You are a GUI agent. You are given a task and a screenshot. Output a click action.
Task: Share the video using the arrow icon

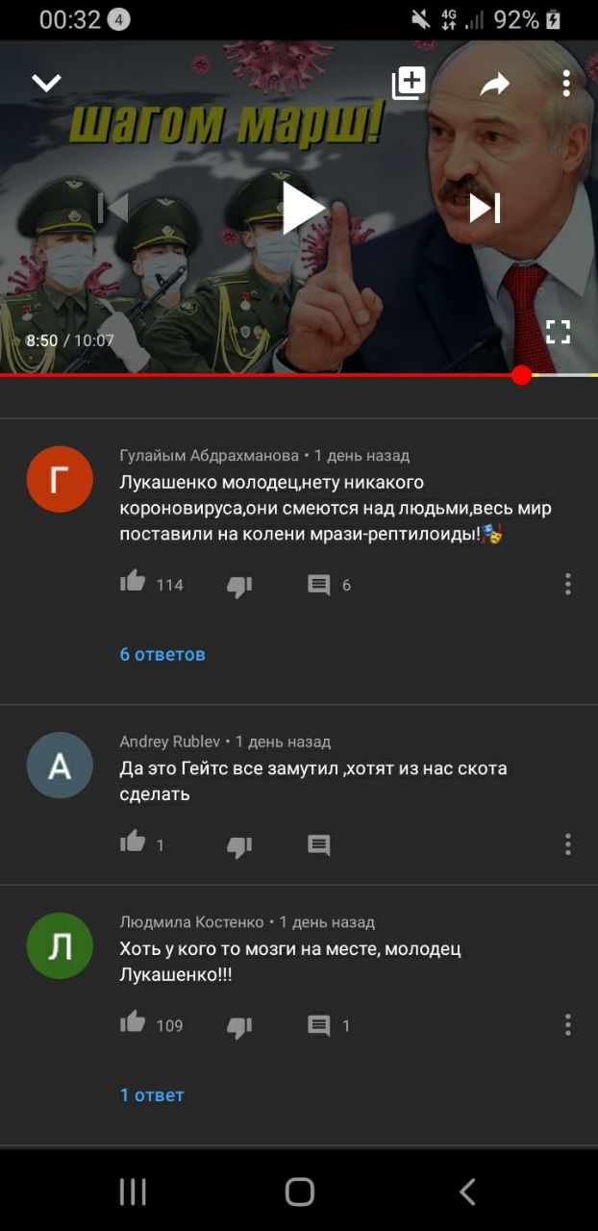click(x=494, y=85)
